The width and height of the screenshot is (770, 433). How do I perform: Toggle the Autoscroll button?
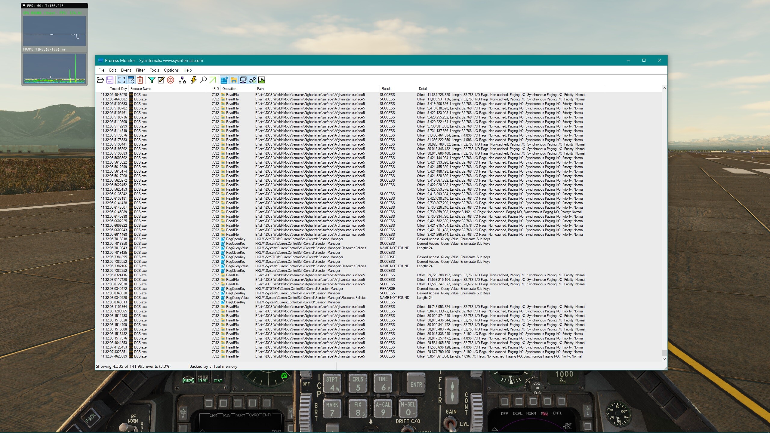tap(131, 80)
